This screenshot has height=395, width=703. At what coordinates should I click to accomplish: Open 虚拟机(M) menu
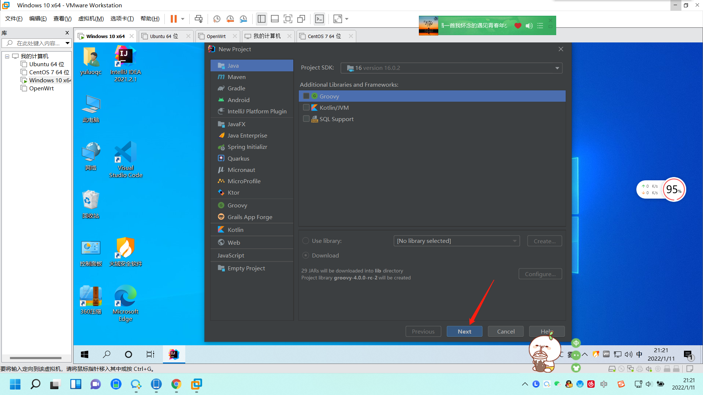pos(91,19)
